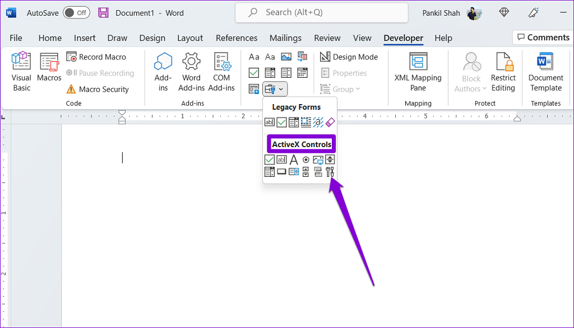
Task: Select the ActiveX Label control
Action: (294, 160)
